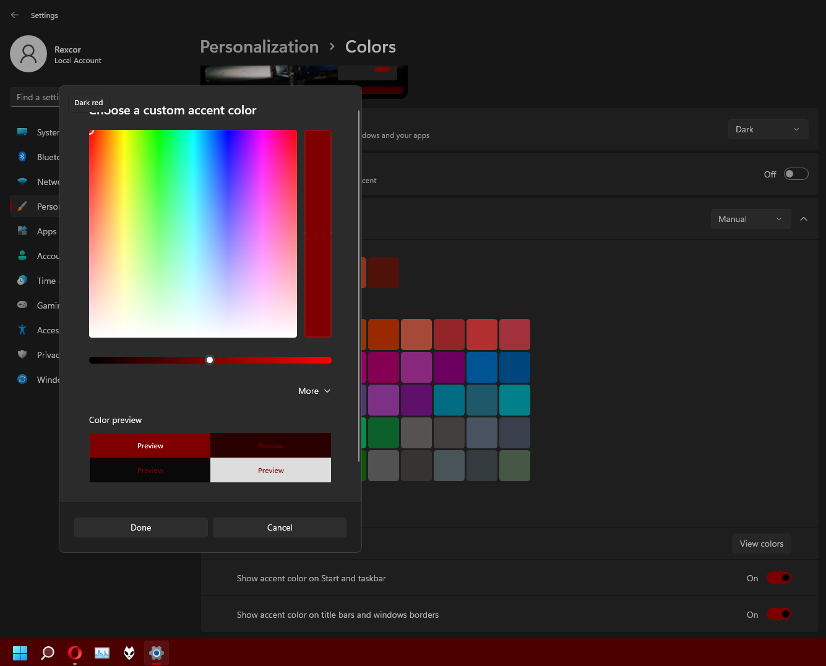Open Windows Start menu on taskbar

pos(20,652)
